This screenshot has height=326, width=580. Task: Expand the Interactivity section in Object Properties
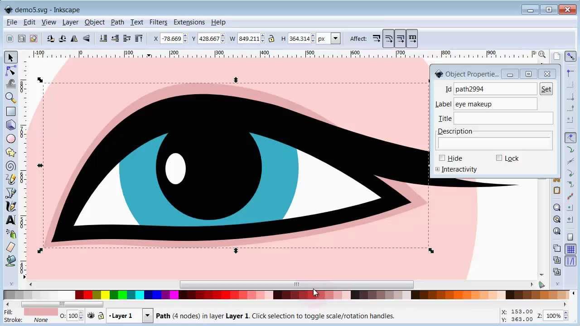coord(437,169)
